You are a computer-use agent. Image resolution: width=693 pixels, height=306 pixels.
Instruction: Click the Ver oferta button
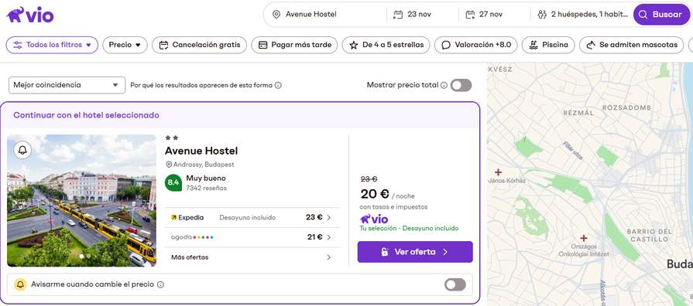click(x=415, y=252)
